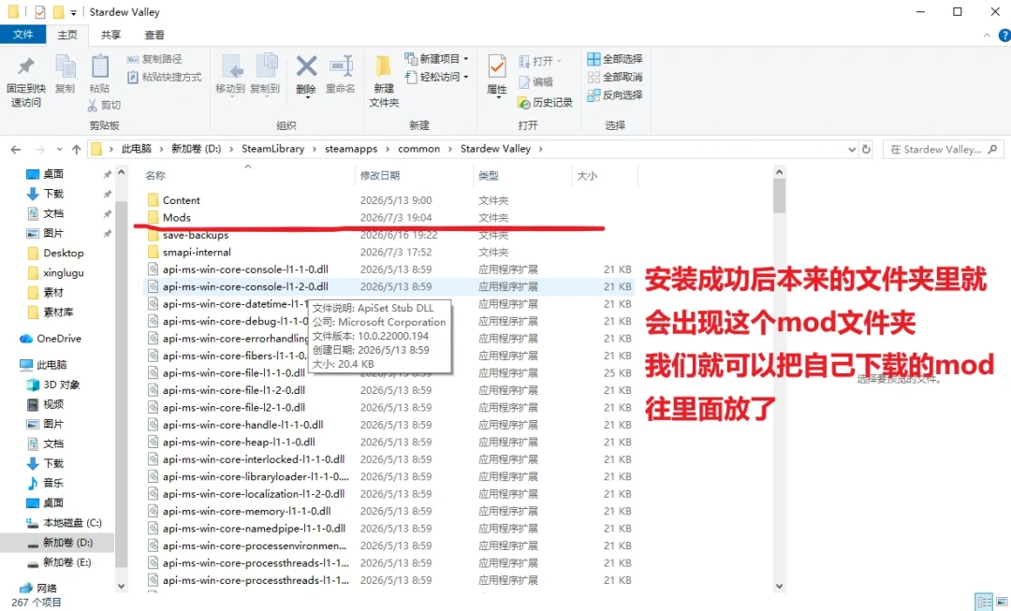Click the SteamLibrary breadcrumb
Image resolution: width=1011 pixels, height=611 pixels.
click(272, 149)
